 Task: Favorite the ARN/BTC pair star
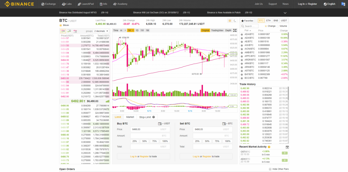tap(242, 67)
